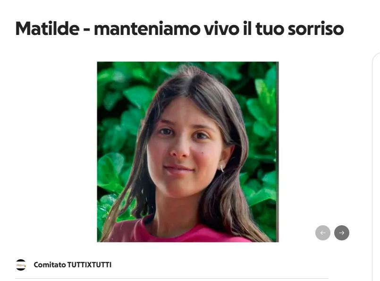Click the greyed-out left-arrow carousel button
This screenshot has width=380, height=281.
coord(322,233)
